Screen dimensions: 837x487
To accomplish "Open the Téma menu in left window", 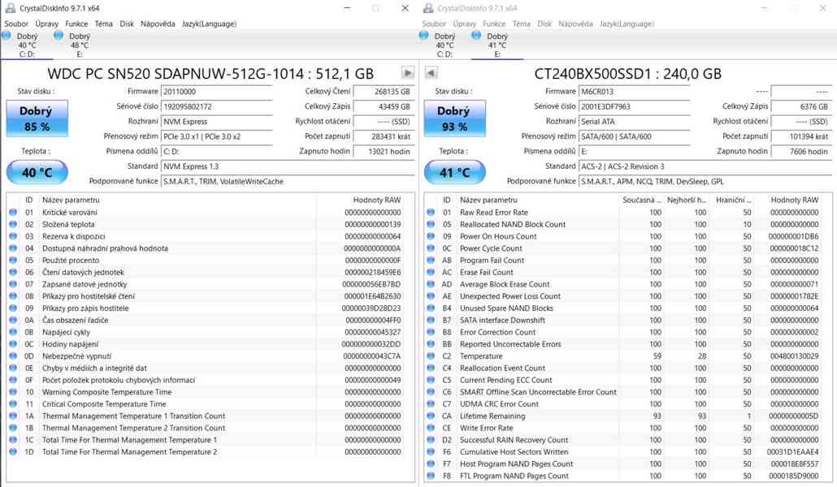I will click(x=103, y=24).
